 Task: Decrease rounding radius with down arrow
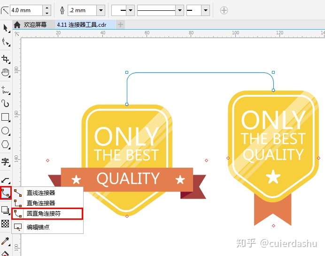pos(47,13)
